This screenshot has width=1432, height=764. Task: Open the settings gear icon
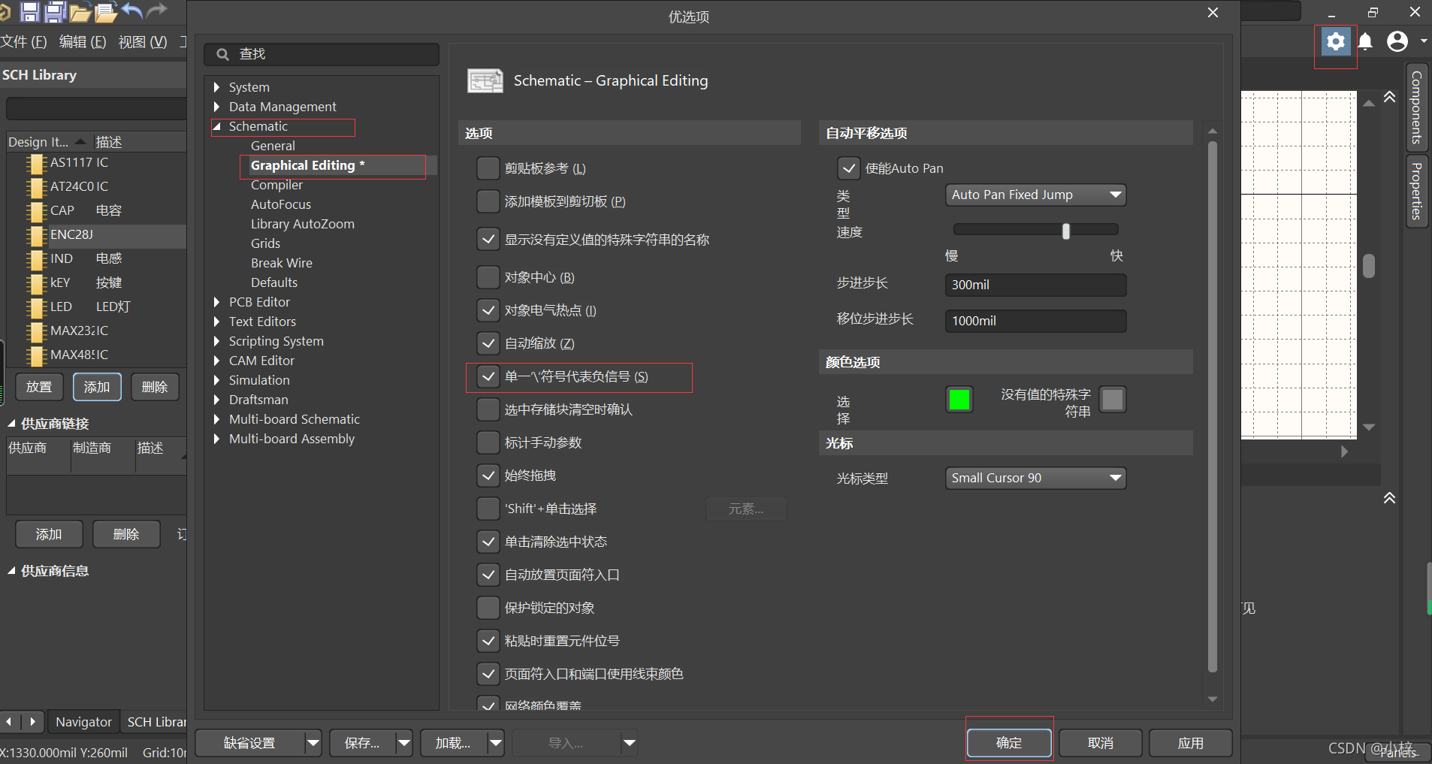1335,41
